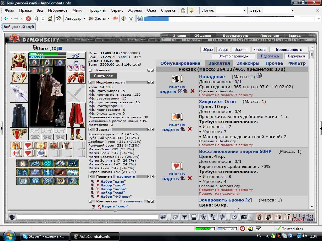Click the filter funnel toolbar icon

coord(131,19)
